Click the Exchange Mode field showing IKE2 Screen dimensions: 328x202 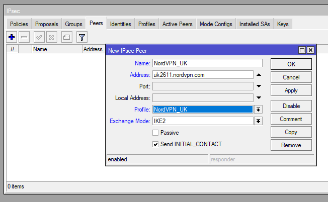point(203,121)
